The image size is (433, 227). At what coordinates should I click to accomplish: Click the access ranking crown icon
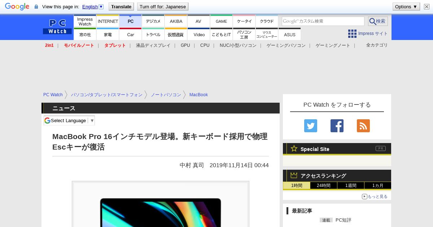tap(294, 175)
